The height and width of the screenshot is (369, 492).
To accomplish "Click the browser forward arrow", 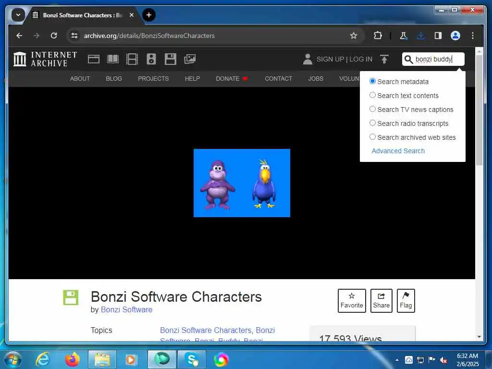I will pyautogui.click(x=37, y=36).
